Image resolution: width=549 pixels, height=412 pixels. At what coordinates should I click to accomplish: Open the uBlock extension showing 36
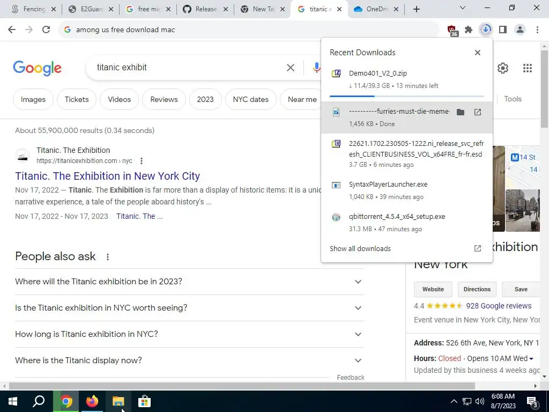452,31
